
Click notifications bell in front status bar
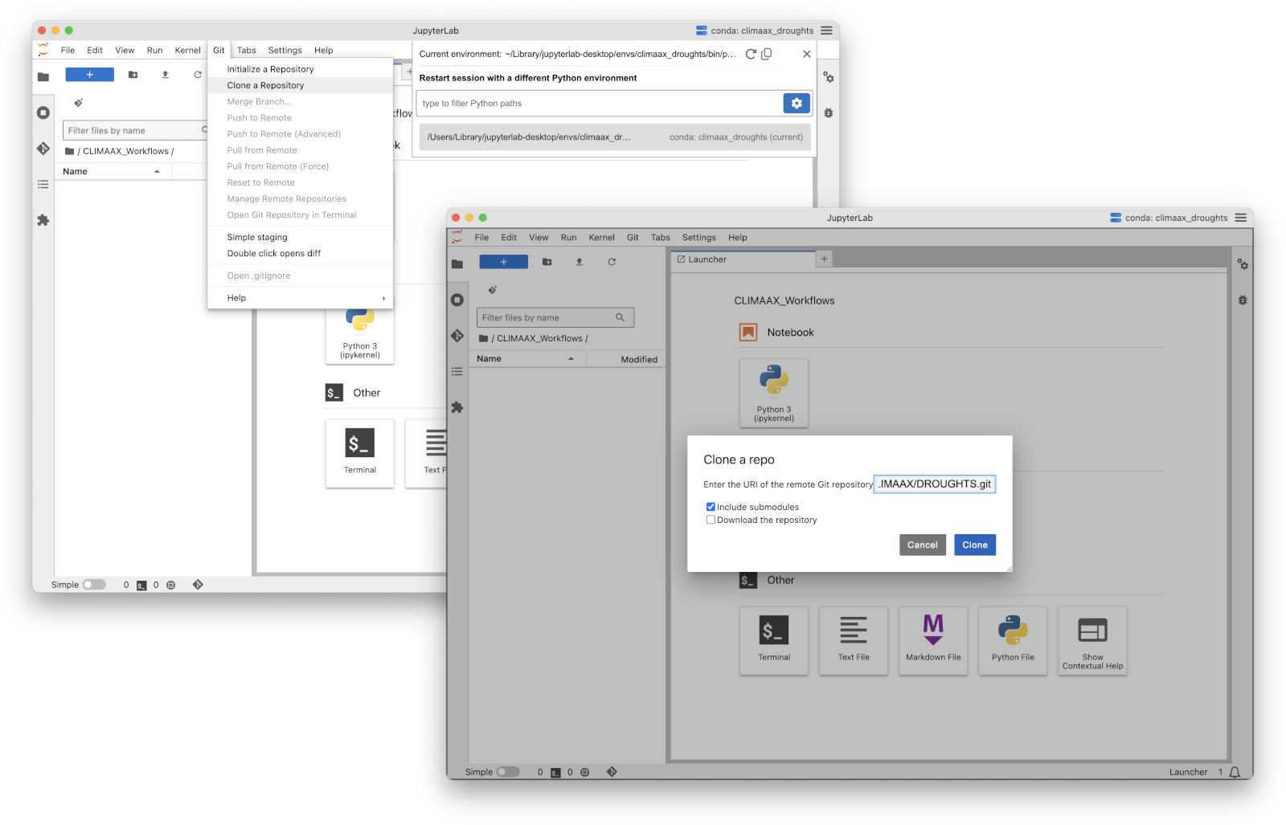[x=1235, y=772]
